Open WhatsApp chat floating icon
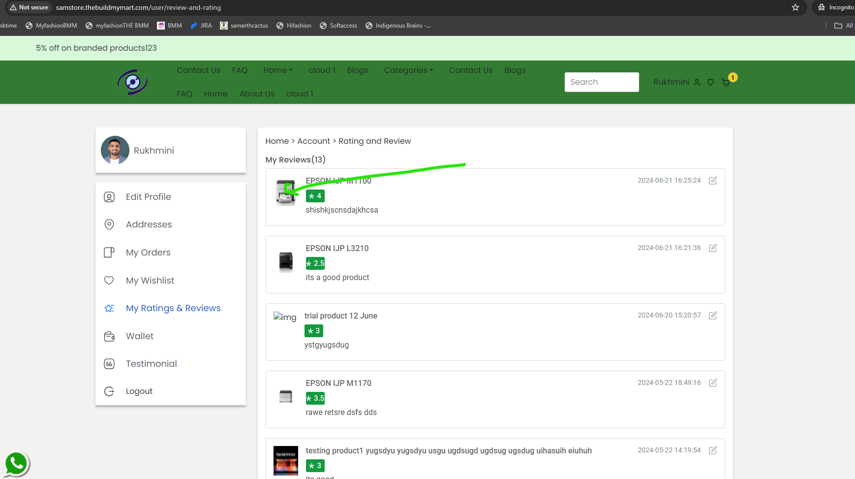The width and height of the screenshot is (855, 479). 16,463
